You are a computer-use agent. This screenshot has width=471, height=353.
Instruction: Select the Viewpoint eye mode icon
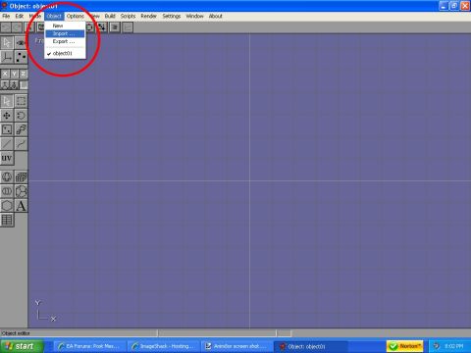tap(21, 43)
